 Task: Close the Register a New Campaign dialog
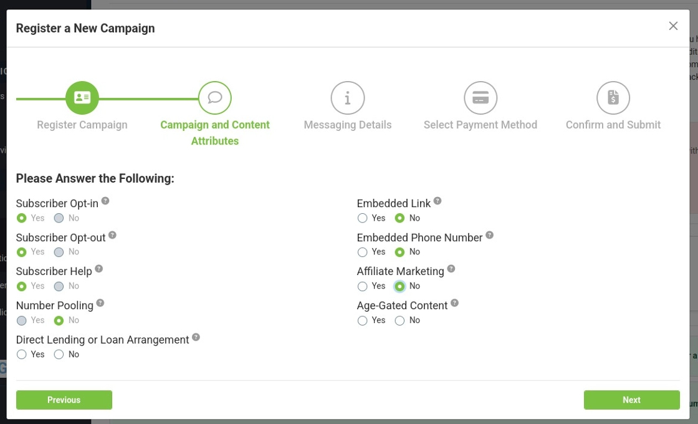[673, 26]
